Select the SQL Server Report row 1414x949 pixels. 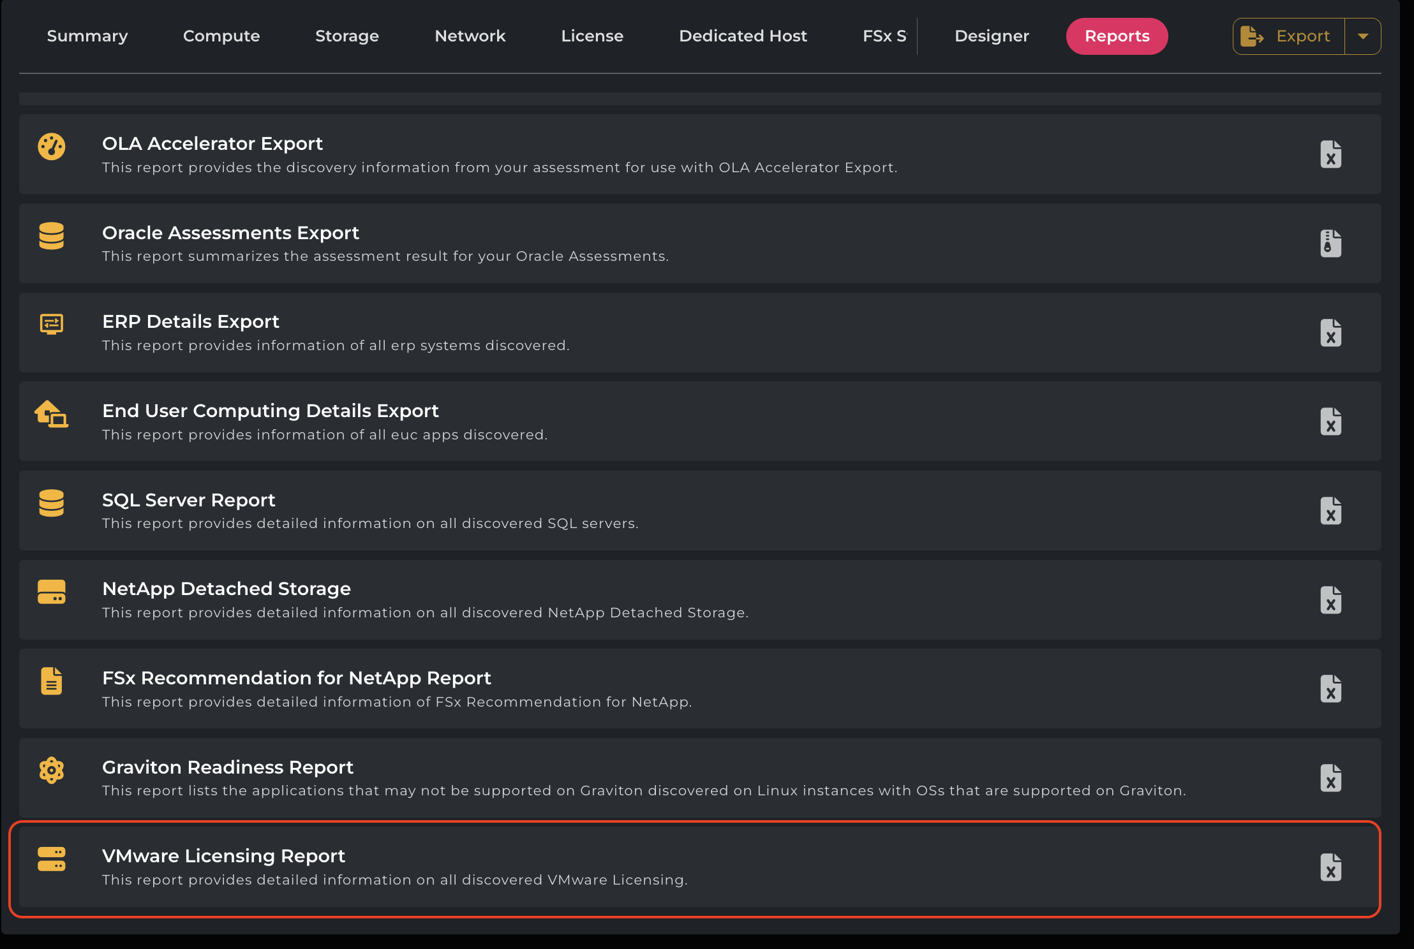coord(638,511)
